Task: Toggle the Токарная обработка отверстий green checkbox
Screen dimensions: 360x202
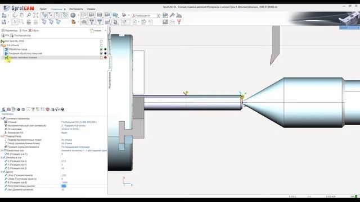Action: point(101,53)
